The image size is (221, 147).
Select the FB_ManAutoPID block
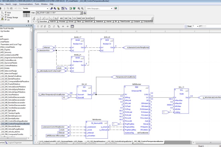coord(97,130)
